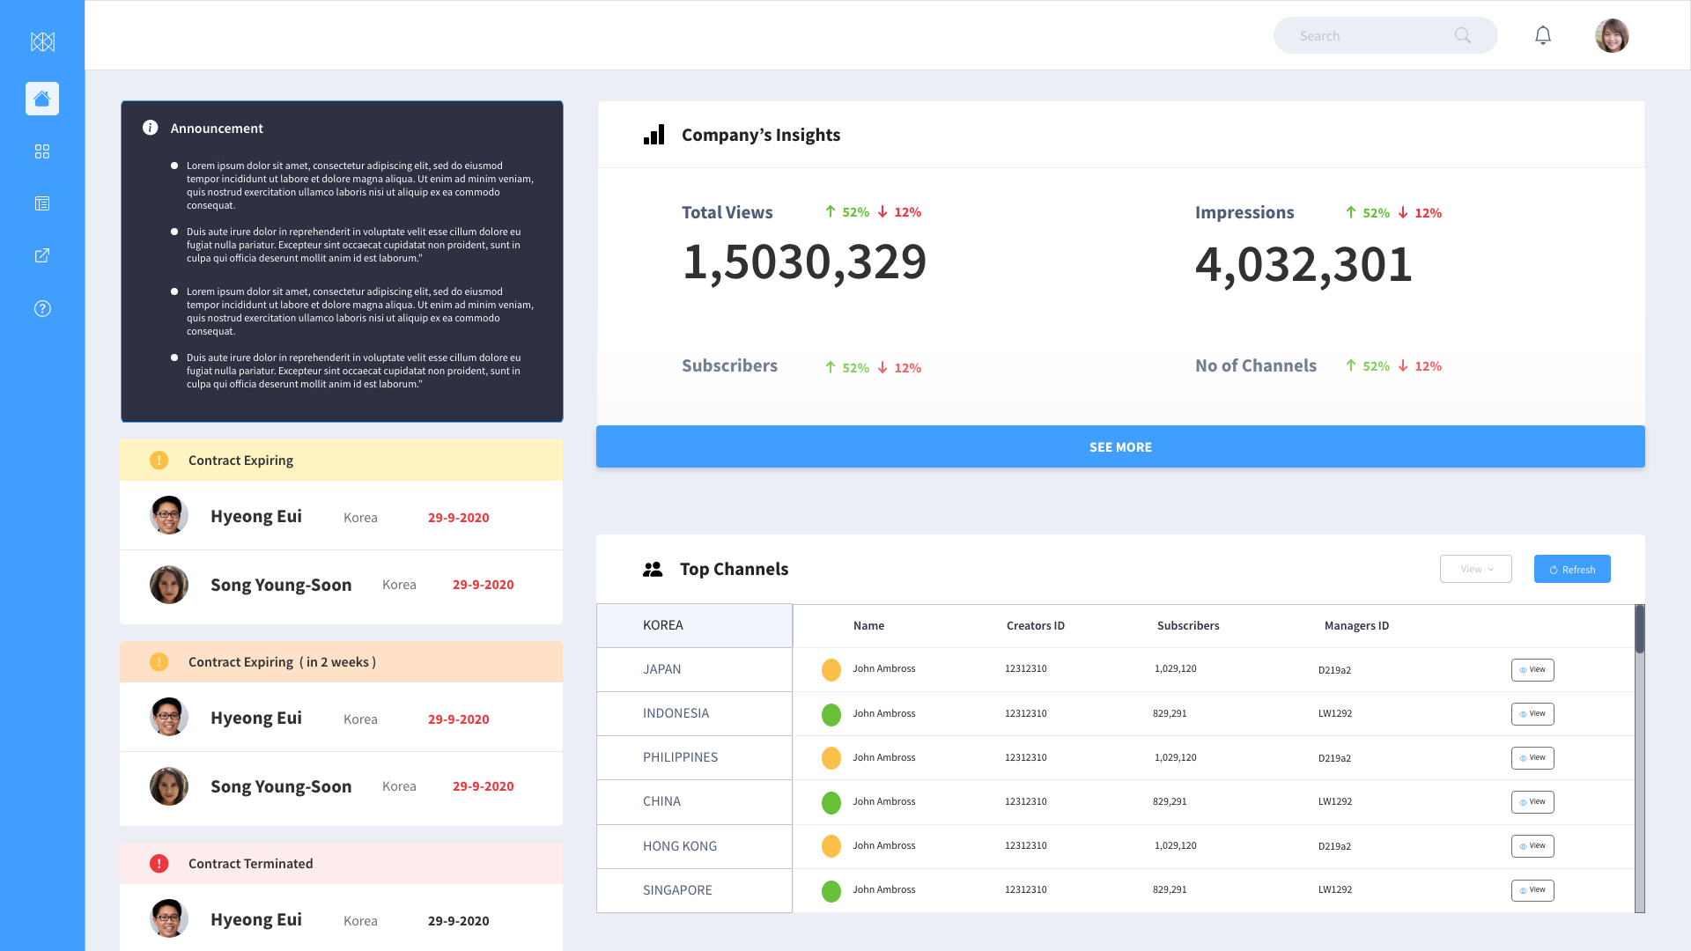Open the user profile avatar
1691x951 pixels.
pos(1612,35)
